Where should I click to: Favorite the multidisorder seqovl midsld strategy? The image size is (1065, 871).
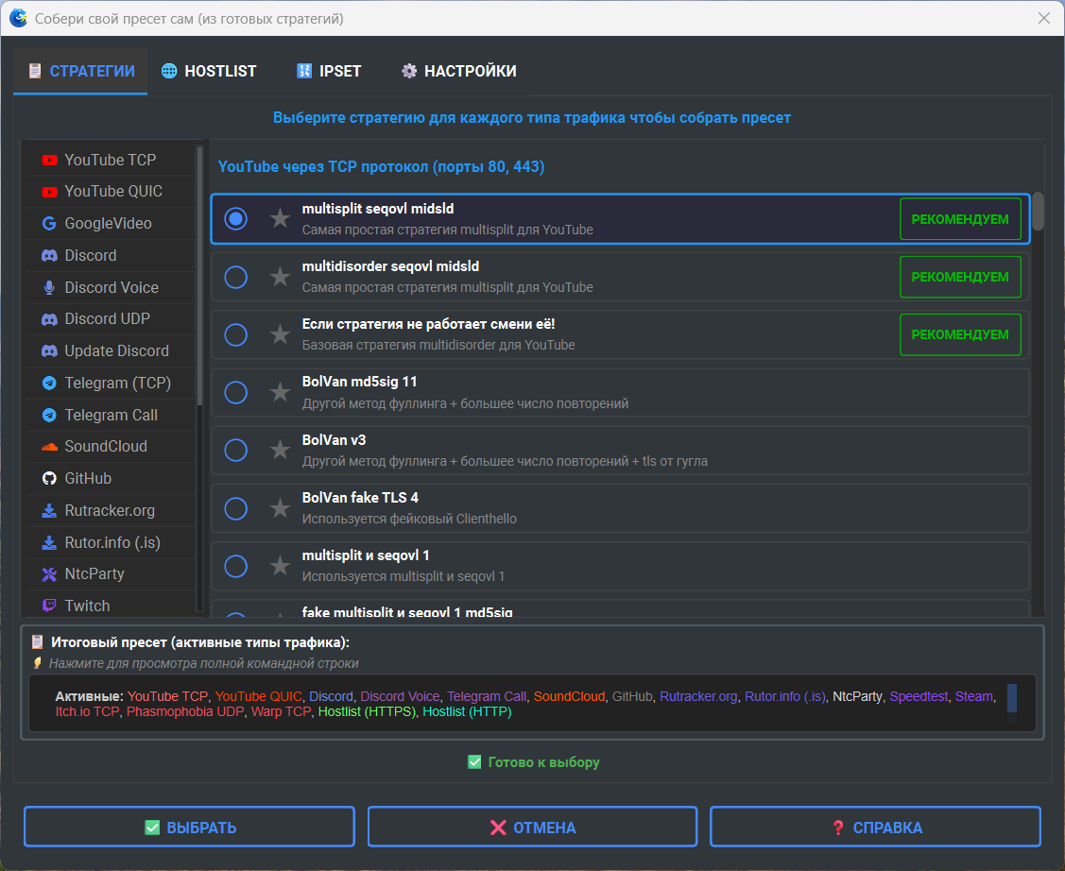coord(280,277)
